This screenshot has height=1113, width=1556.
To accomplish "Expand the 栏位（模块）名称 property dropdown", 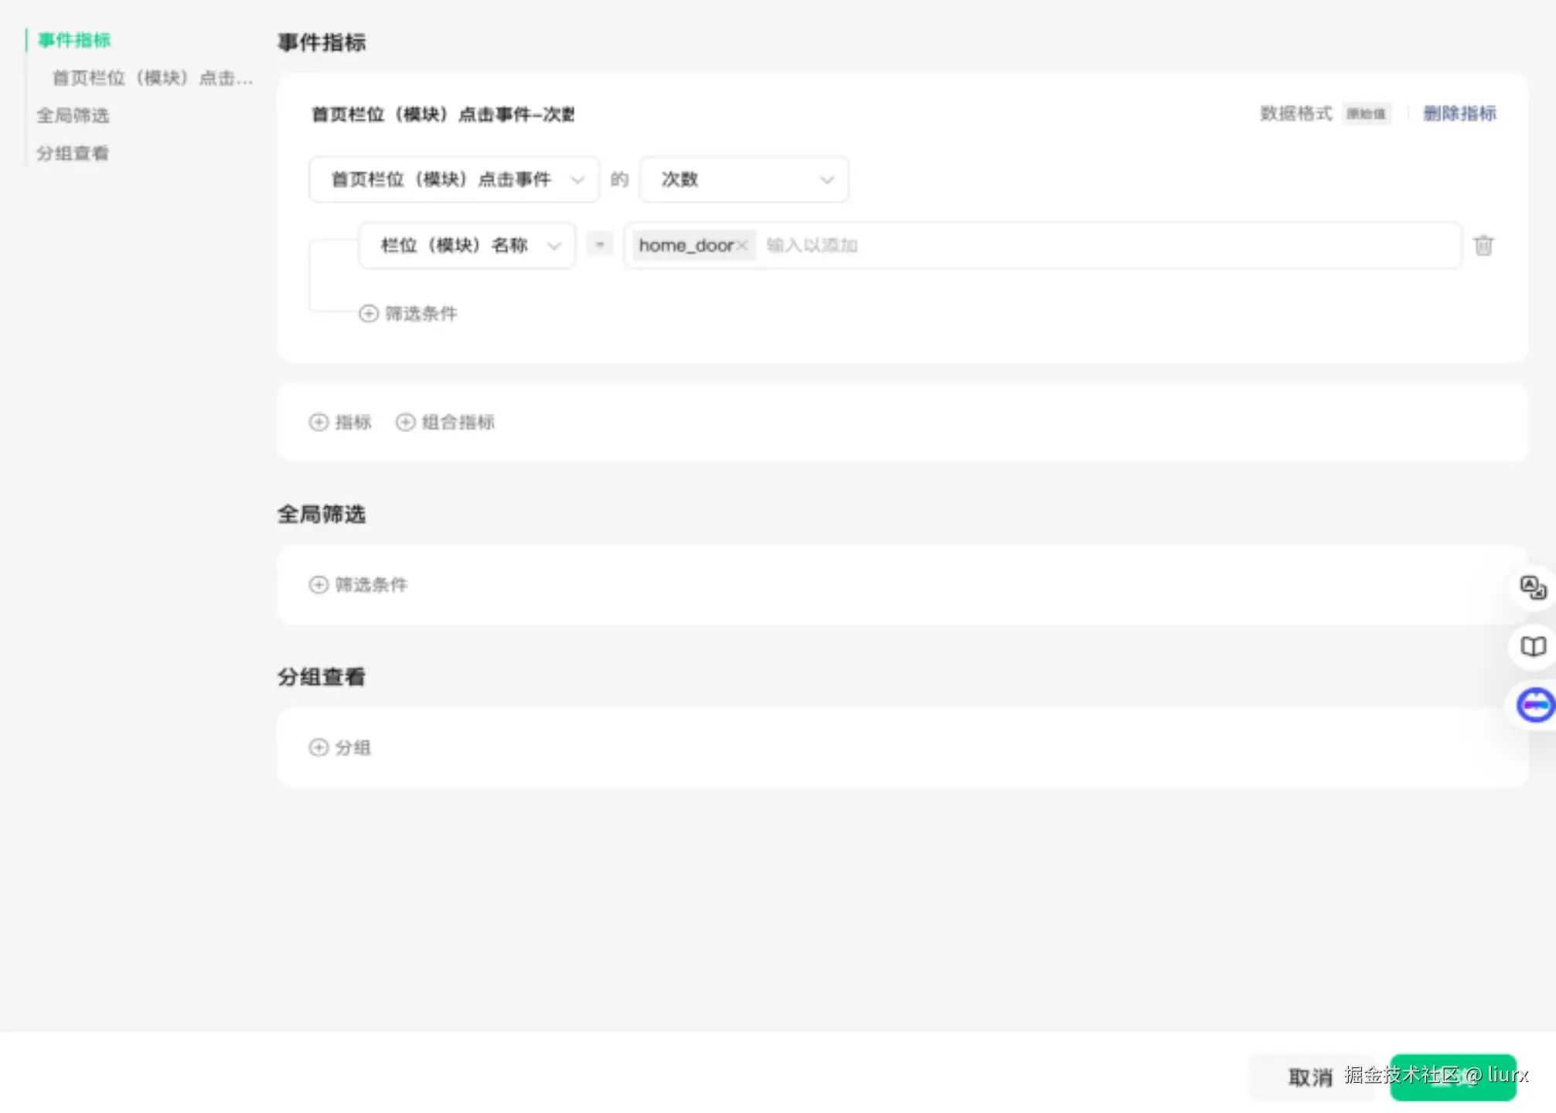I will tap(467, 246).
